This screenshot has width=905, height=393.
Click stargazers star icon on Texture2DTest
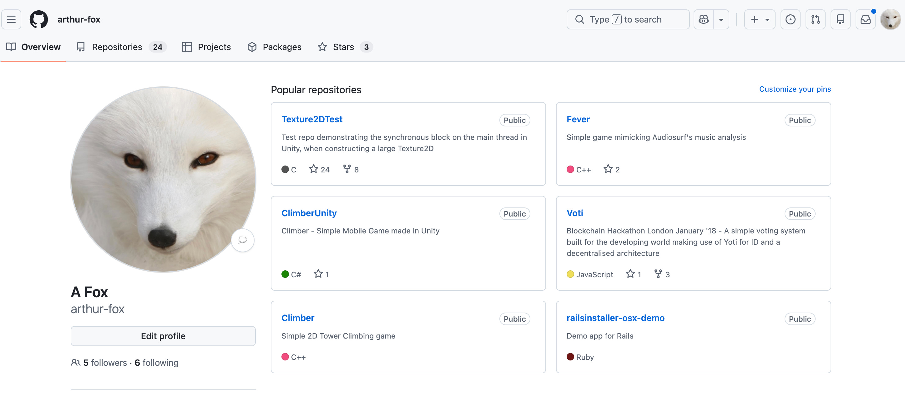(x=313, y=169)
